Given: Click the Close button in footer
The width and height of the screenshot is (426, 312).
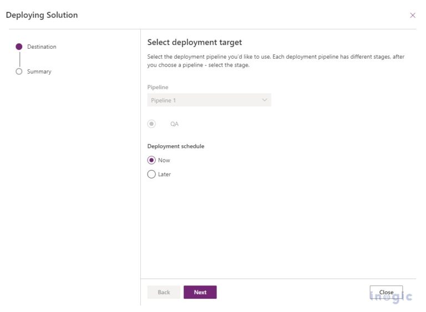Looking at the screenshot, I should [x=386, y=292].
